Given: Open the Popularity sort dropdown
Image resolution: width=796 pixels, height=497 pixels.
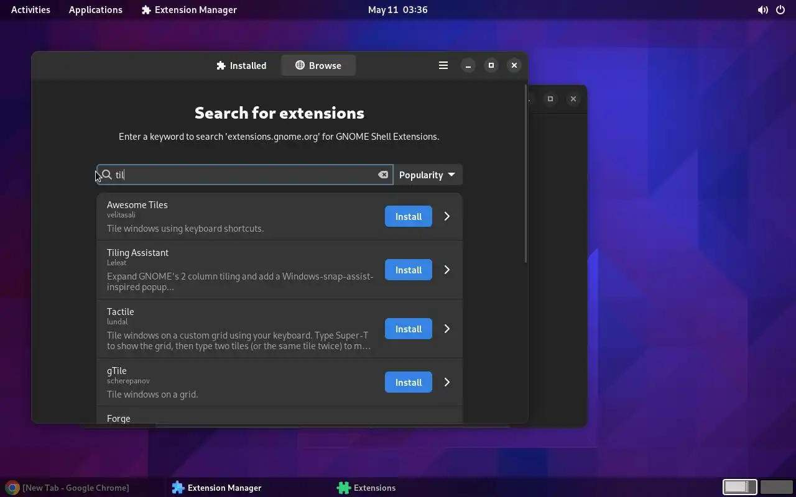Looking at the screenshot, I should tap(427, 175).
